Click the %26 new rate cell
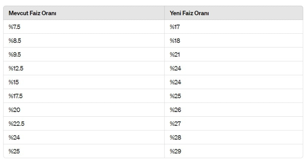 175,110
